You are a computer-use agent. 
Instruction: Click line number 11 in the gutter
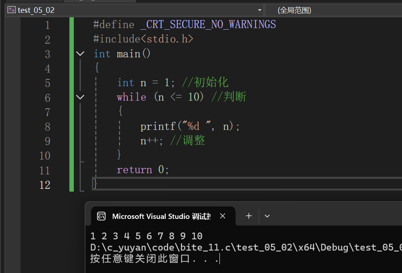pyautogui.click(x=45, y=170)
